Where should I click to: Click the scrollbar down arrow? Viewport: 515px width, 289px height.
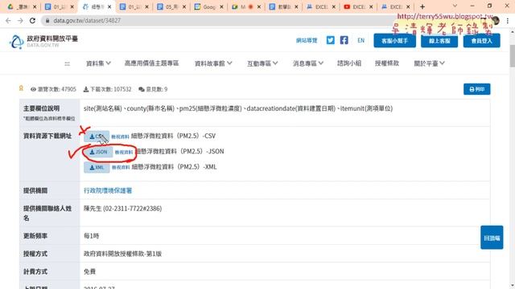(x=512, y=286)
